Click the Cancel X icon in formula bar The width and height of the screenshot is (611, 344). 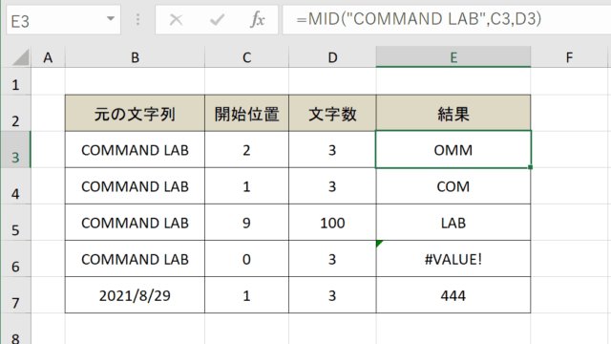point(176,19)
